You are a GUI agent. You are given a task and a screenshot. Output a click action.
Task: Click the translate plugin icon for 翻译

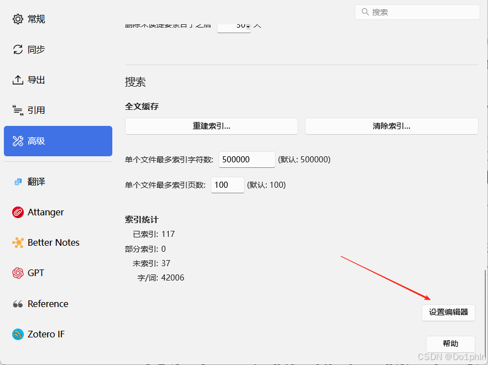18,182
